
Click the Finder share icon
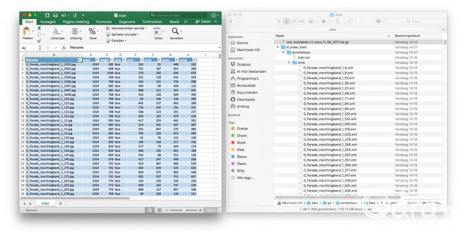pyautogui.click(x=338, y=22)
